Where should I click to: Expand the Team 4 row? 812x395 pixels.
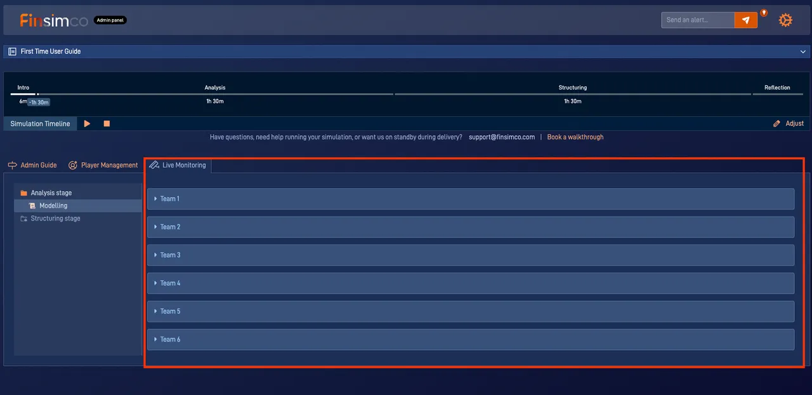(x=471, y=283)
